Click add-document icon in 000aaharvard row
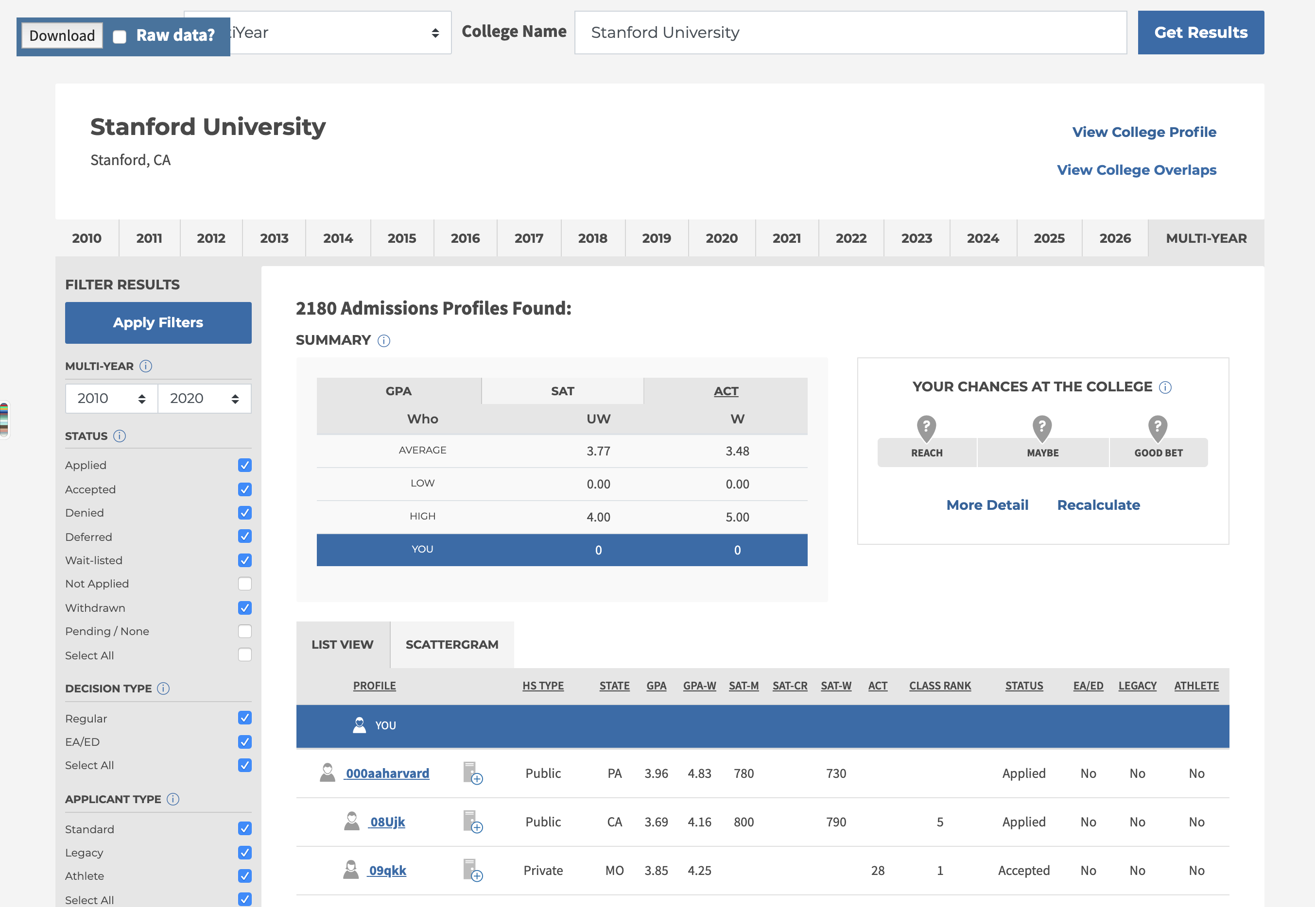 click(x=472, y=773)
